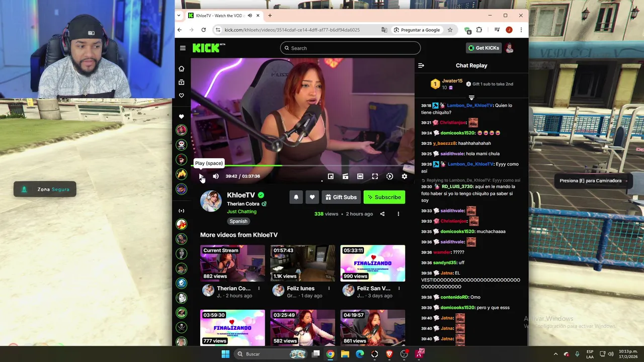Mute the tab via speaker icon
Screen dimensions: 644x362
[250, 16]
